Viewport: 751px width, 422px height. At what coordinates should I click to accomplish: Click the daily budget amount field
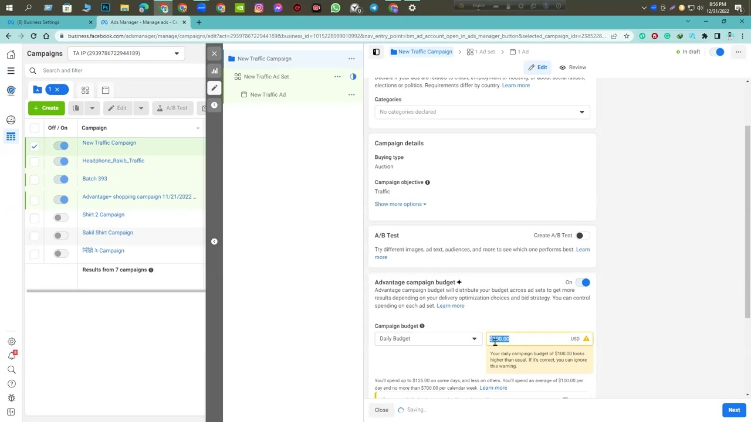coord(539,339)
